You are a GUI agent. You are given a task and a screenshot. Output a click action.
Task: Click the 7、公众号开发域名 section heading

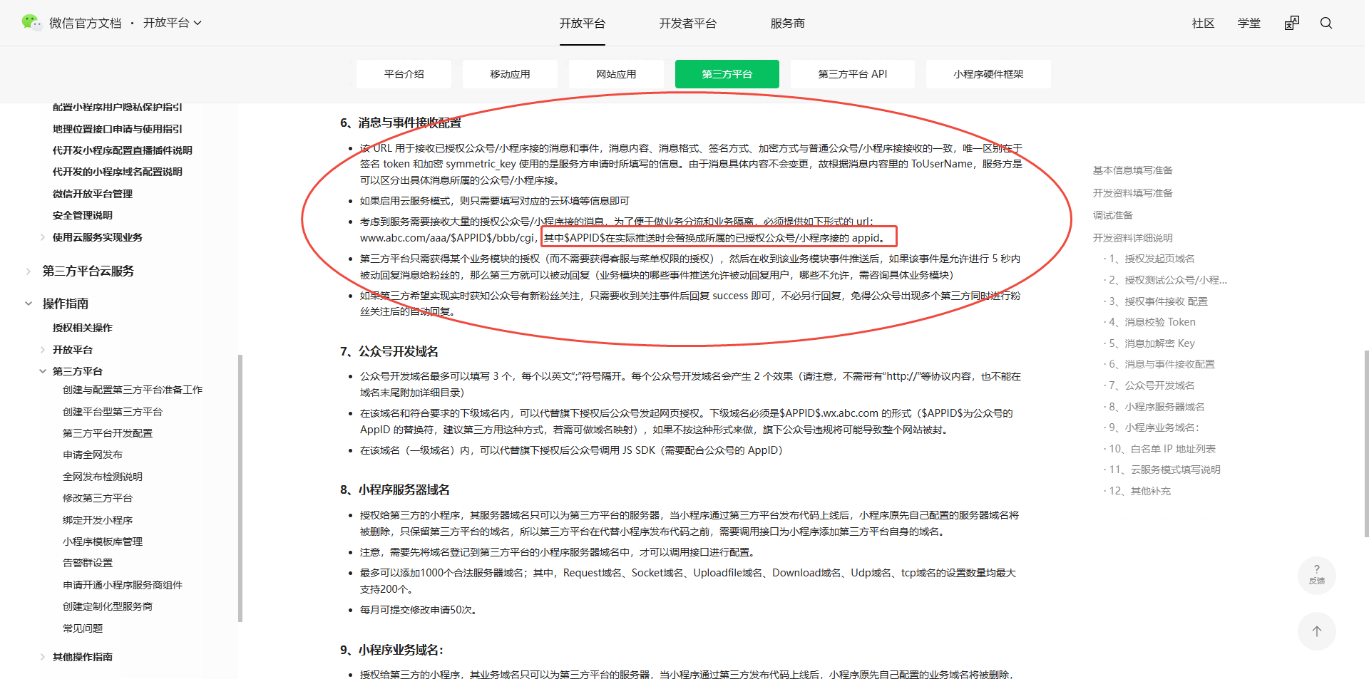[x=389, y=351]
